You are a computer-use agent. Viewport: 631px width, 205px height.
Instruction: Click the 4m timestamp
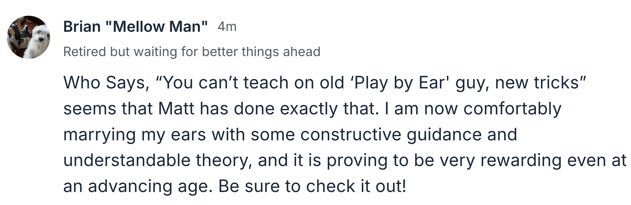coord(227,27)
